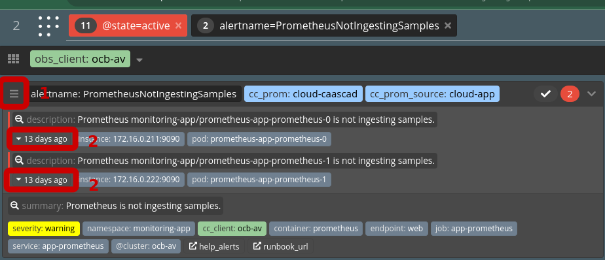Screen dimensions: 605x260
Task: Click endpoint: web label
Action: [397, 229]
